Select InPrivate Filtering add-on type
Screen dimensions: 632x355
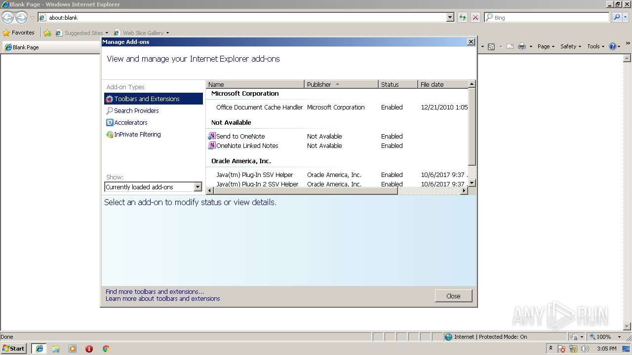[x=133, y=134]
